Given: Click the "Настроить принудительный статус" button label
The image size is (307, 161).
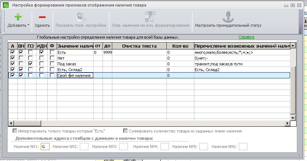Looking at the screenshot, I should [228, 25].
